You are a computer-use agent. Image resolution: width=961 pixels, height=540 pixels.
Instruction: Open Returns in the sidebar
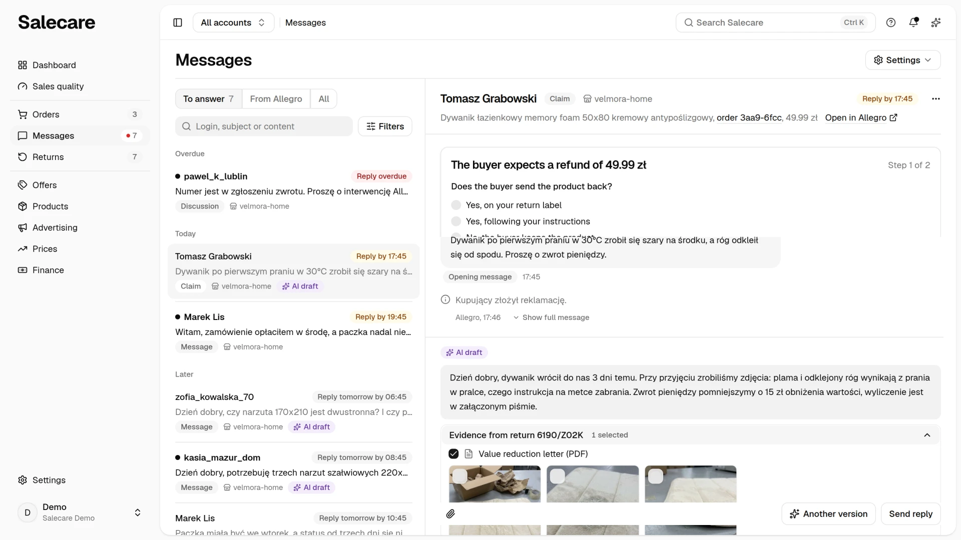click(x=80, y=157)
